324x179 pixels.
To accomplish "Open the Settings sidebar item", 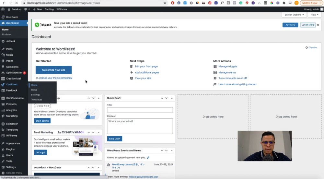I will [x=11, y=167].
